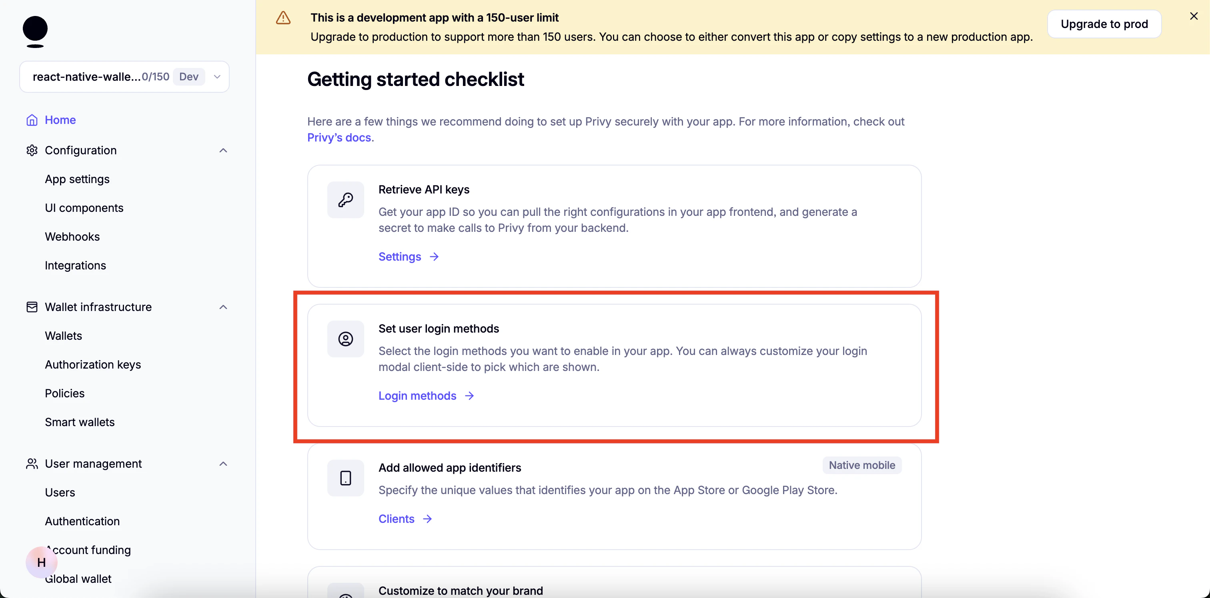
Task: Click the Upgrade to prod button
Action: 1104,24
